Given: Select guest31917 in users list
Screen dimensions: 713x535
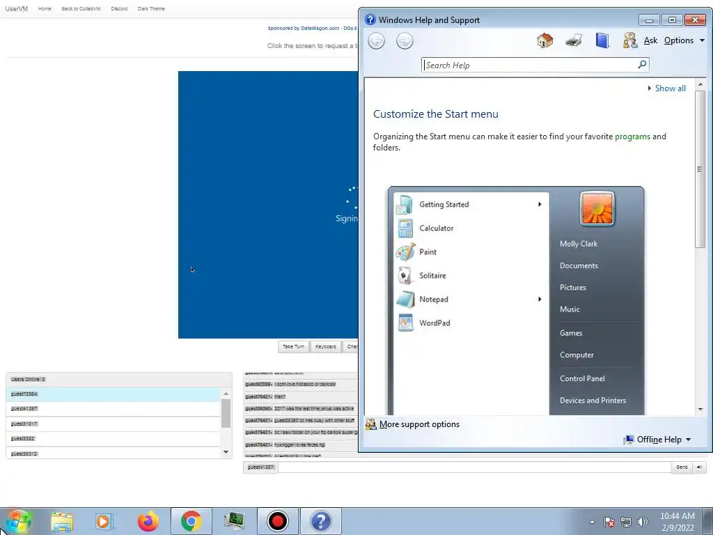Looking at the screenshot, I should coord(113,424).
